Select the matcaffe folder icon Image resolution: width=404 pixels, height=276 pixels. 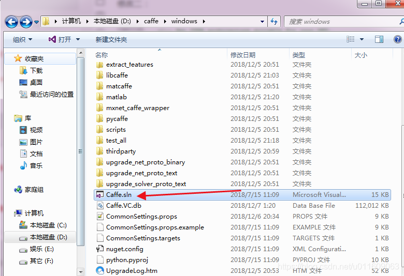[100, 86]
